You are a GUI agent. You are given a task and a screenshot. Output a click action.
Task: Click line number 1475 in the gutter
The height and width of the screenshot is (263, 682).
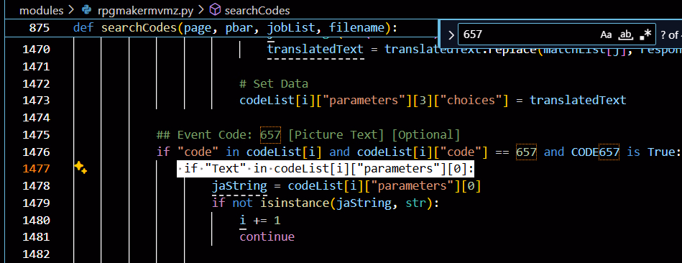(36, 135)
